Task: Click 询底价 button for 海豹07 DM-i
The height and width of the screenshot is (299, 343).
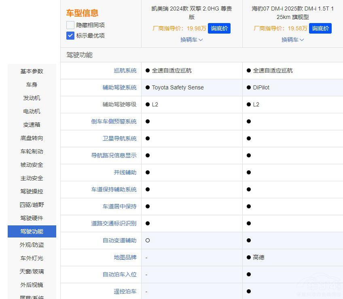Action: click(320, 28)
